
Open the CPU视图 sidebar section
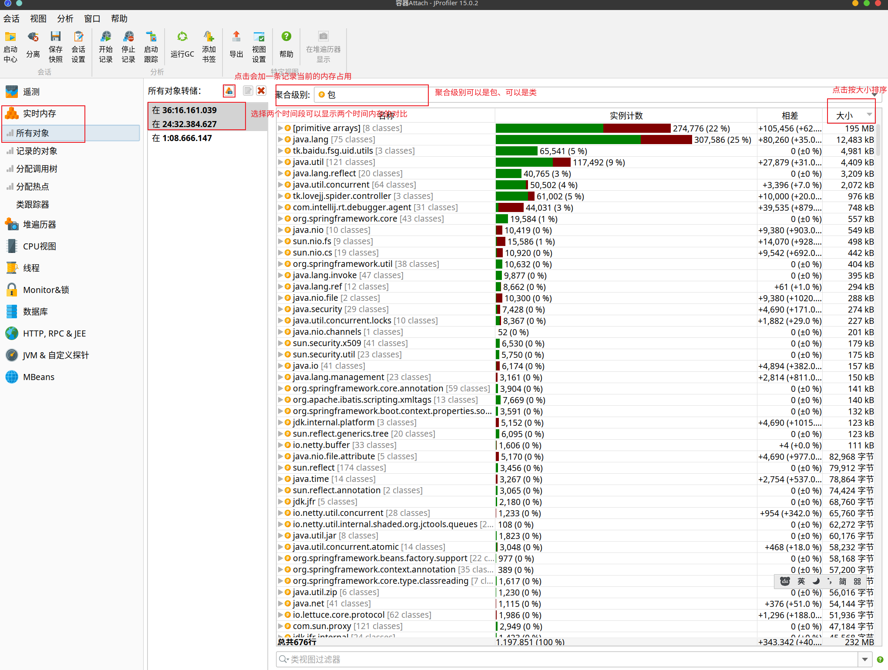tap(39, 246)
